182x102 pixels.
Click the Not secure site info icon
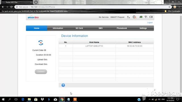[17, 7]
